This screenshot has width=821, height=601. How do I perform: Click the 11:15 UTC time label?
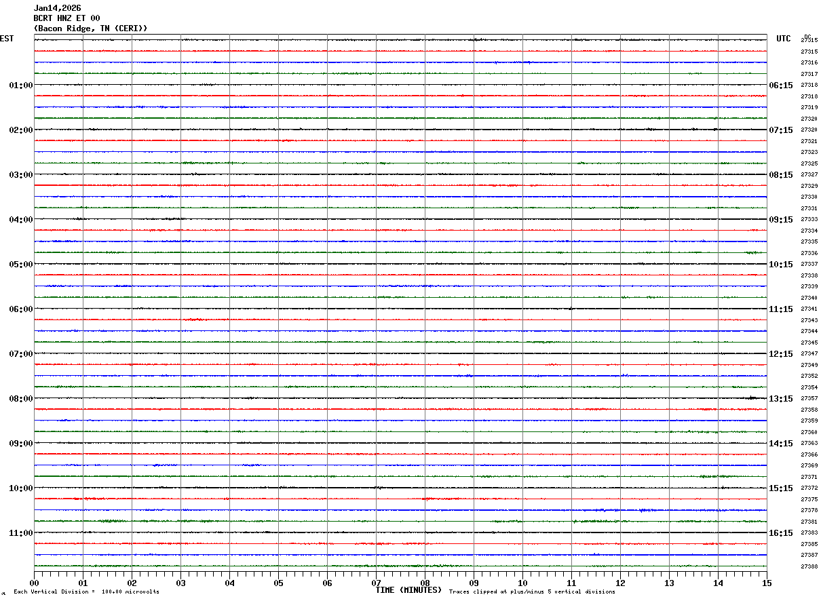tap(781, 309)
